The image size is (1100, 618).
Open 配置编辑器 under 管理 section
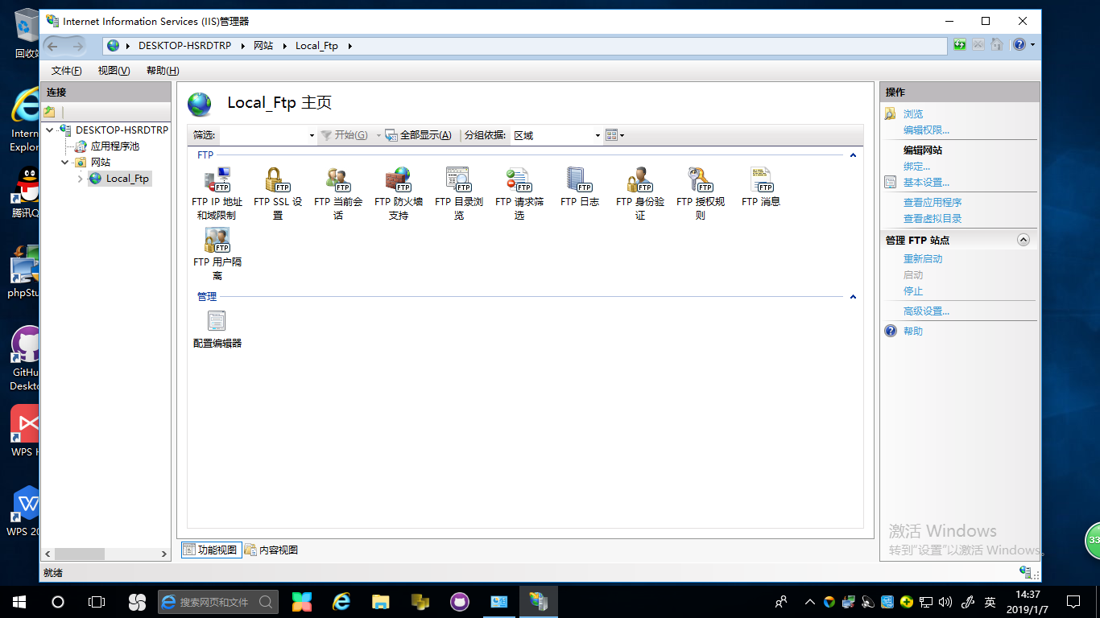click(216, 321)
